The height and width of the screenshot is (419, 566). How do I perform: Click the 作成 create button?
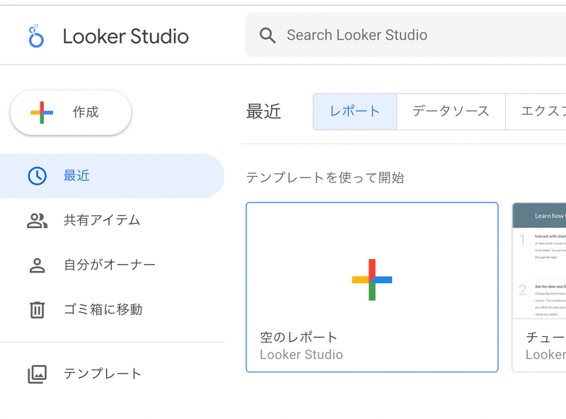71,113
